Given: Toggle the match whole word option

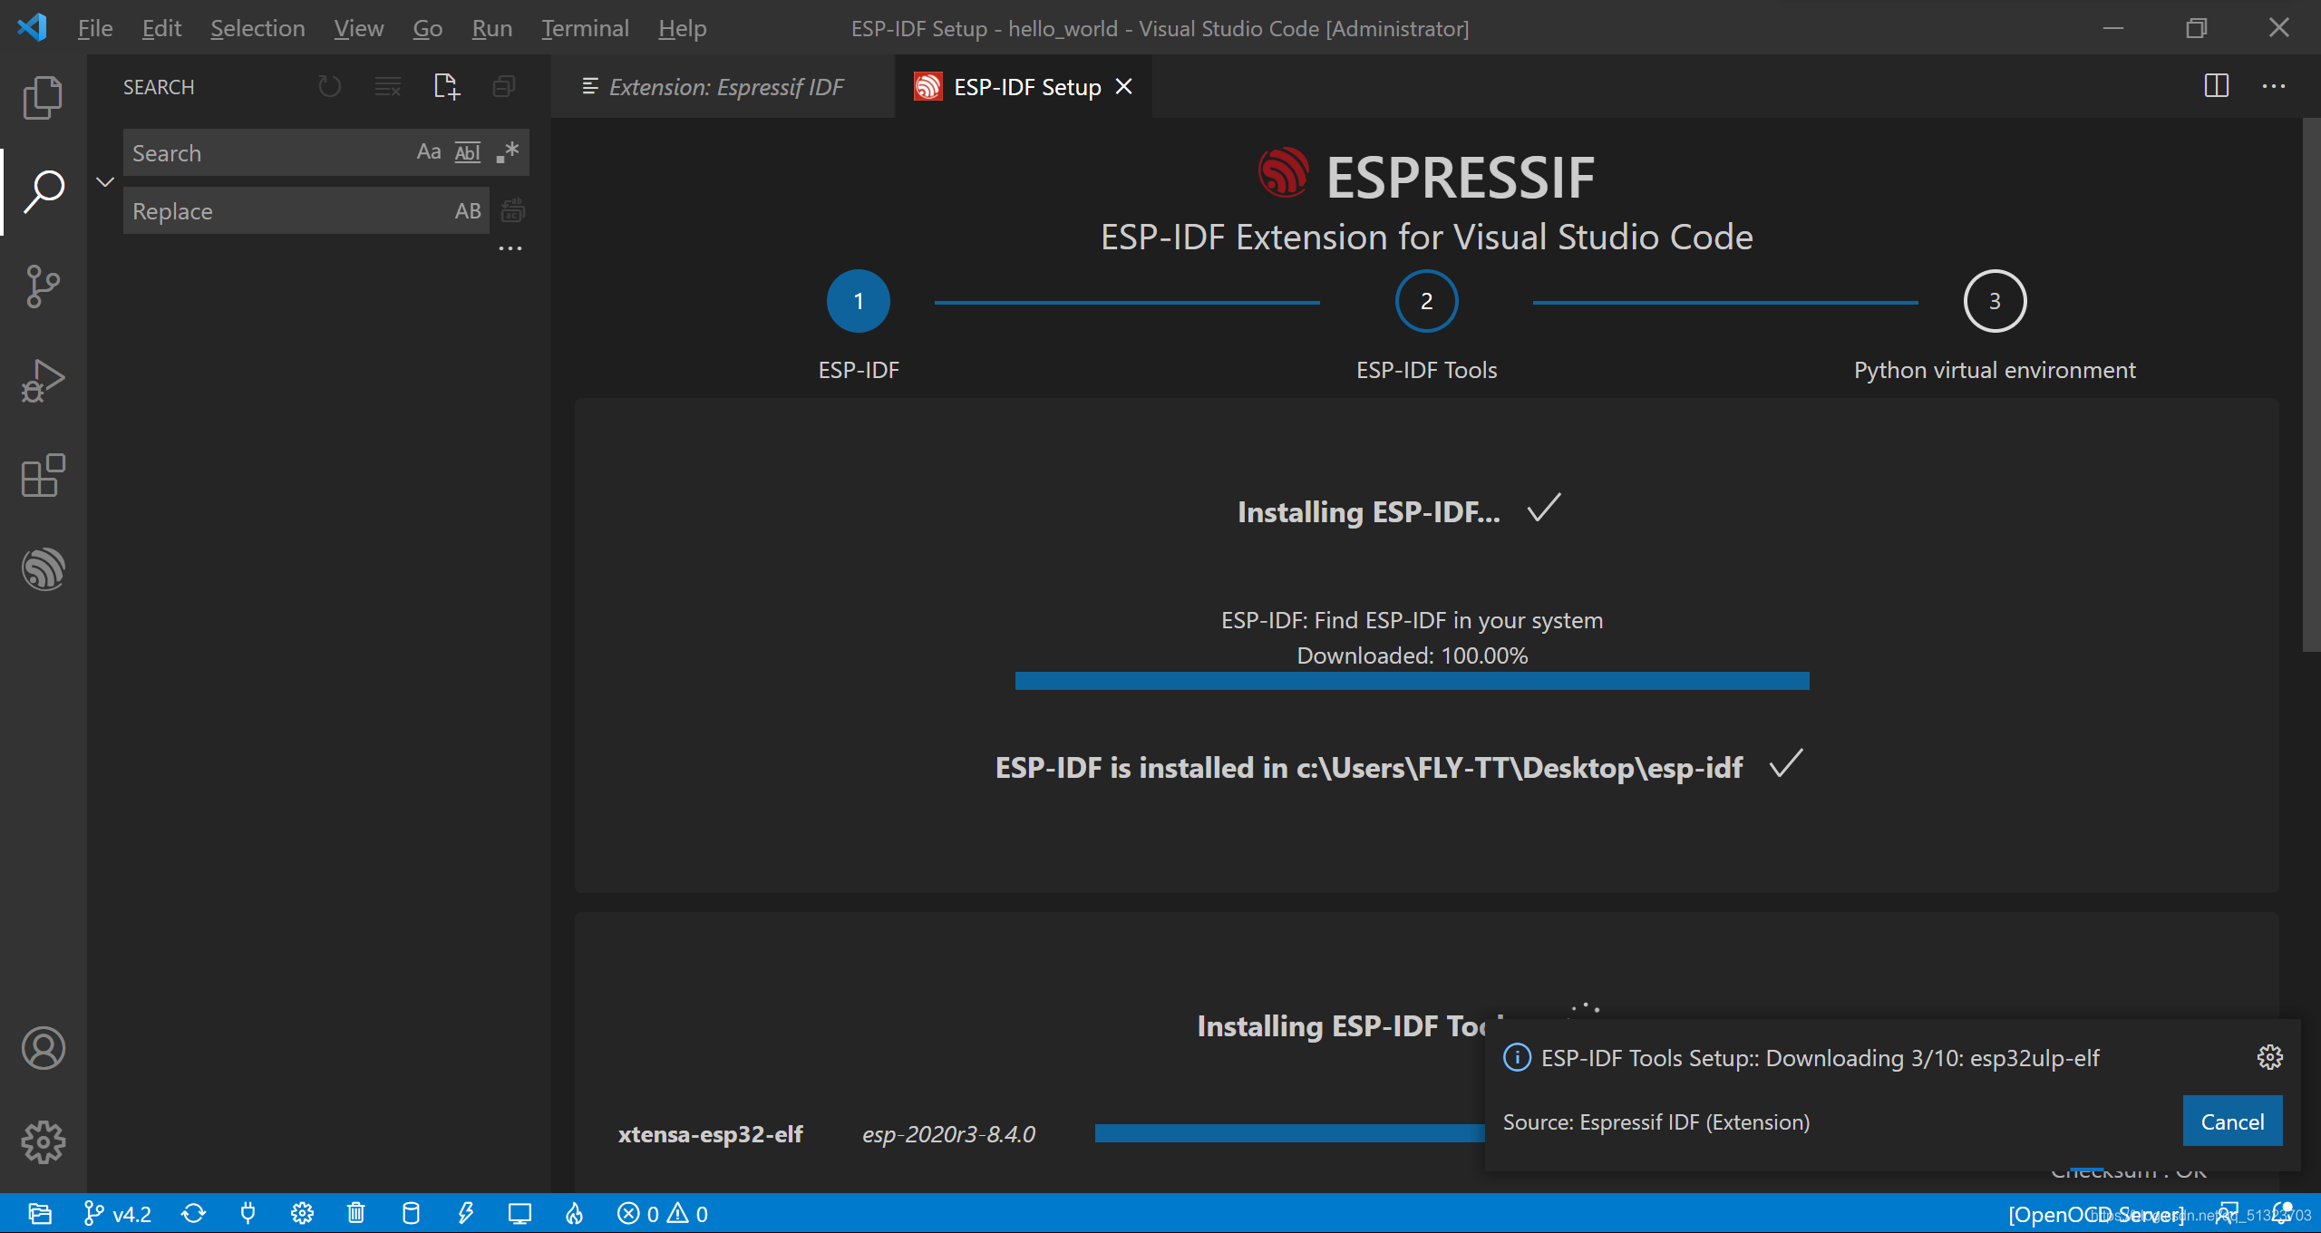Looking at the screenshot, I should click(468, 152).
